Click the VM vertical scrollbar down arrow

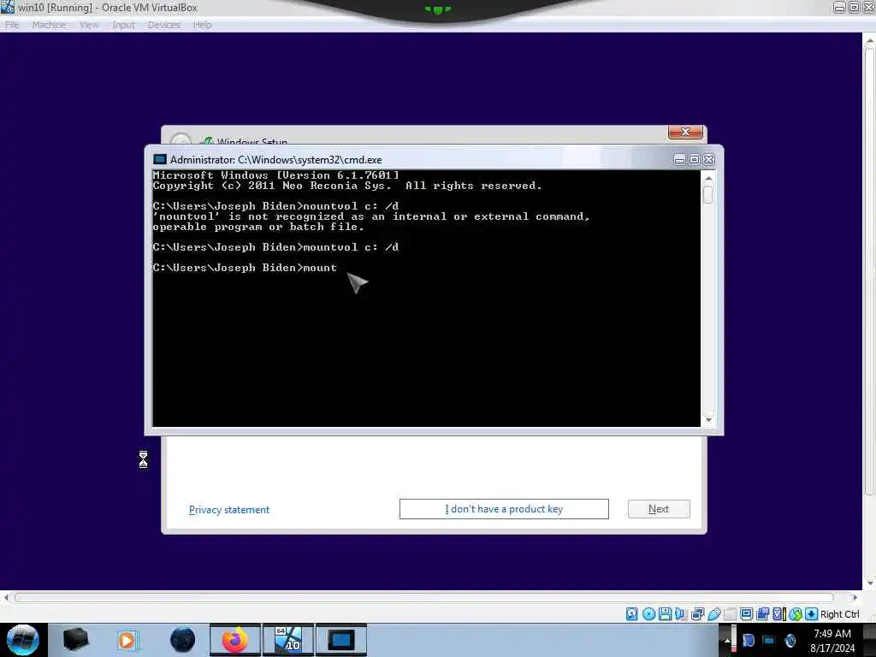[869, 583]
